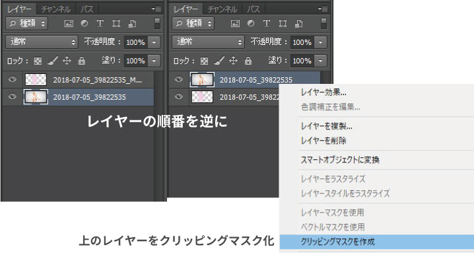Viewport: 474px width, 253px height.
Task: Lock transparent pixels in left panel
Action: [x=38, y=61]
